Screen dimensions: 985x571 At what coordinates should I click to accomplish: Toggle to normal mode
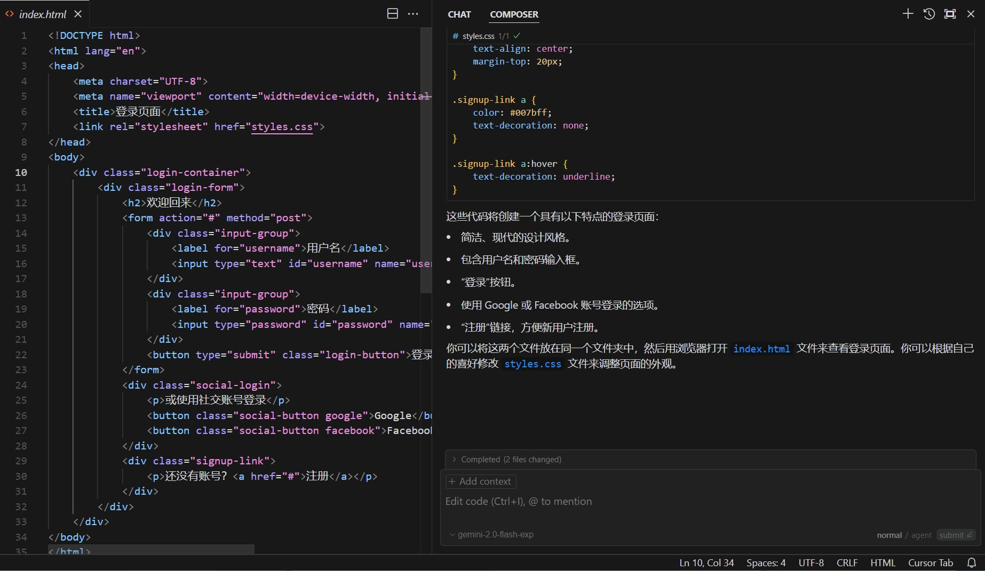click(889, 535)
